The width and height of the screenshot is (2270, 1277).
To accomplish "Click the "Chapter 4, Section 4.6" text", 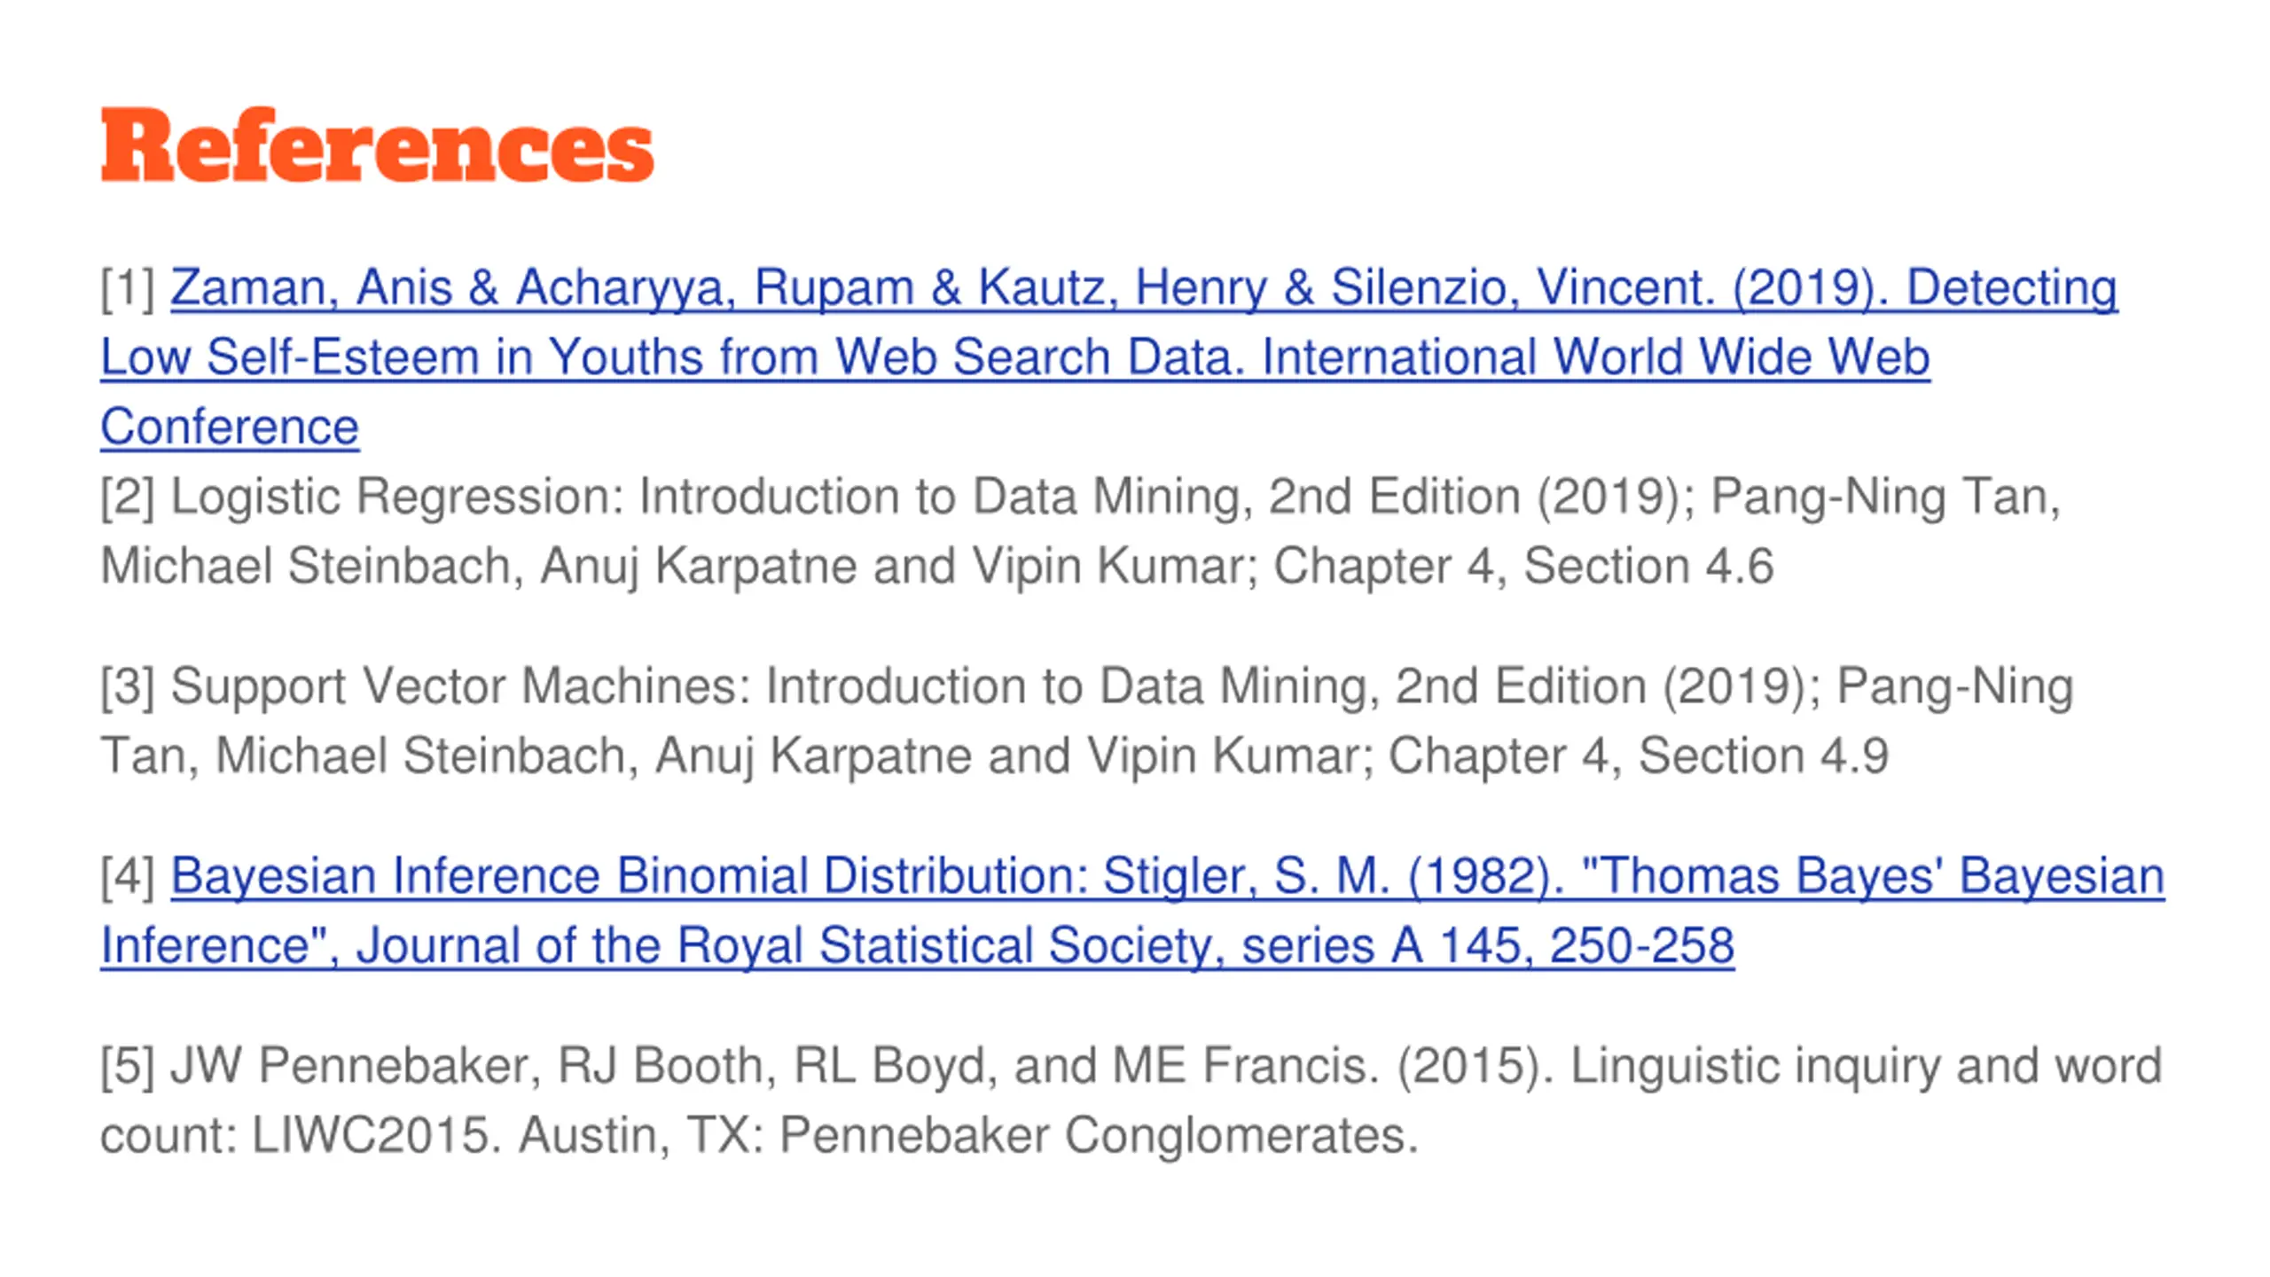I will (1523, 567).
